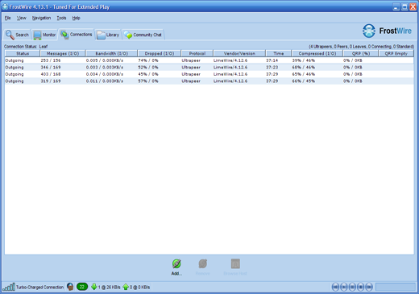Select the connection with messages 253 / 156
The height and width of the screenshot is (294, 419).
click(209, 60)
